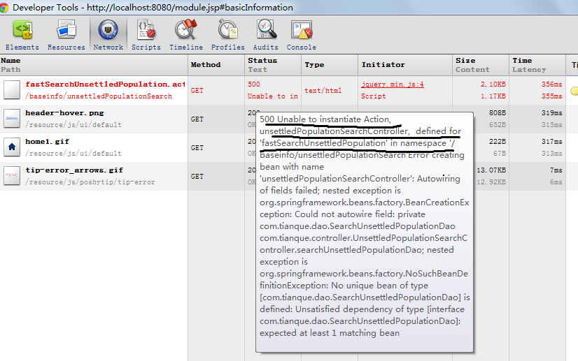The width and height of the screenshot is (578, 361).
Task: Sort by Size Content column header
Action: [x=481, y=65]
